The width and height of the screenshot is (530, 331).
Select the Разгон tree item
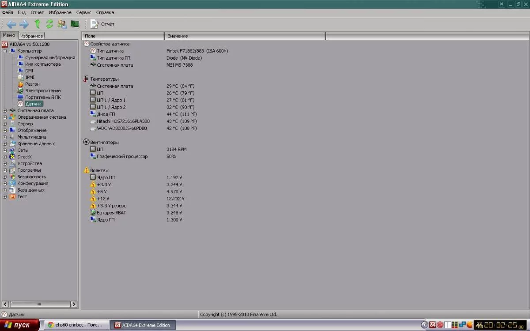32,84
